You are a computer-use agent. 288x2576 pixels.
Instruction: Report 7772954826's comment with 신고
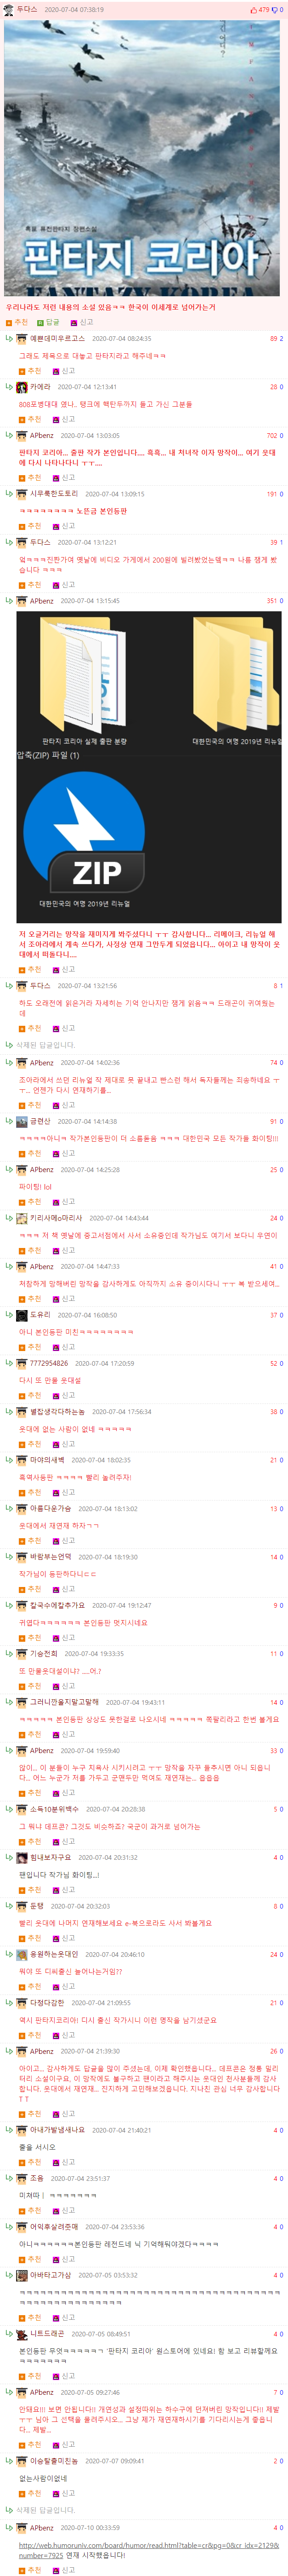click(64, 1395)
